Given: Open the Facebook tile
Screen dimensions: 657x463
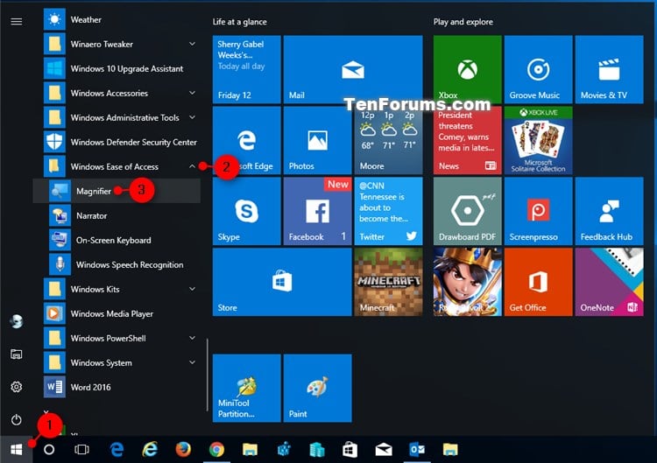Looking at the screenshot, I should pyautogui.click(x=317, y=211).
